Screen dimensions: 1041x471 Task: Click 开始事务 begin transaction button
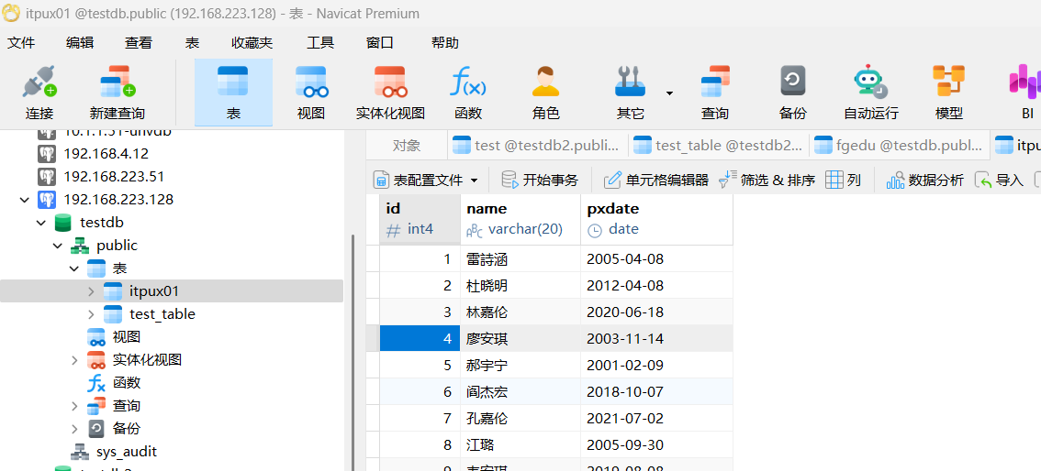pyautogui.click(x=541, y=180)
